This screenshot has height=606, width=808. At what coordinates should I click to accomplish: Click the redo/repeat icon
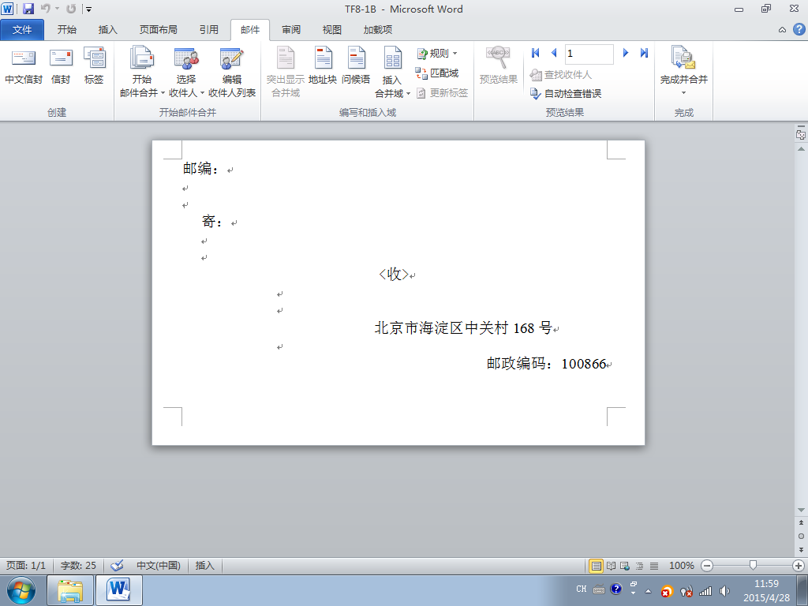(x=71, y=9)
